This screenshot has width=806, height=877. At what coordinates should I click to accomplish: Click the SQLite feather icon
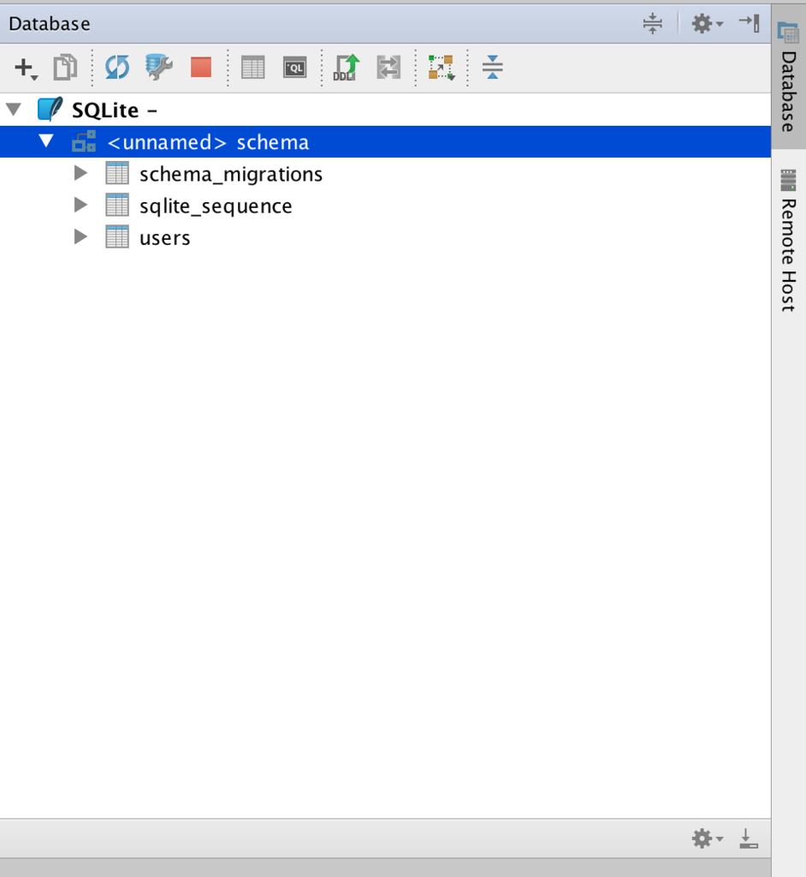(50, 109)
